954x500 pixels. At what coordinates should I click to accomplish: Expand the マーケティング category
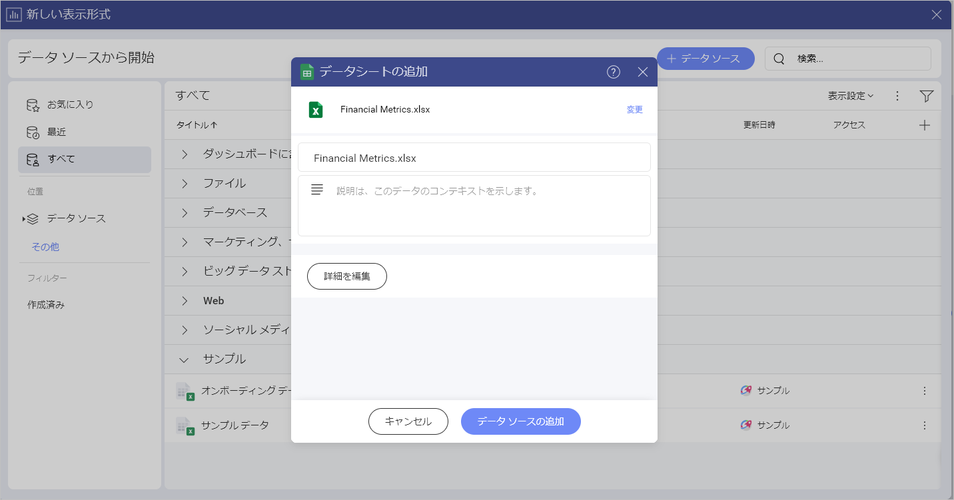pyautogui.click(x=185, y=242)
